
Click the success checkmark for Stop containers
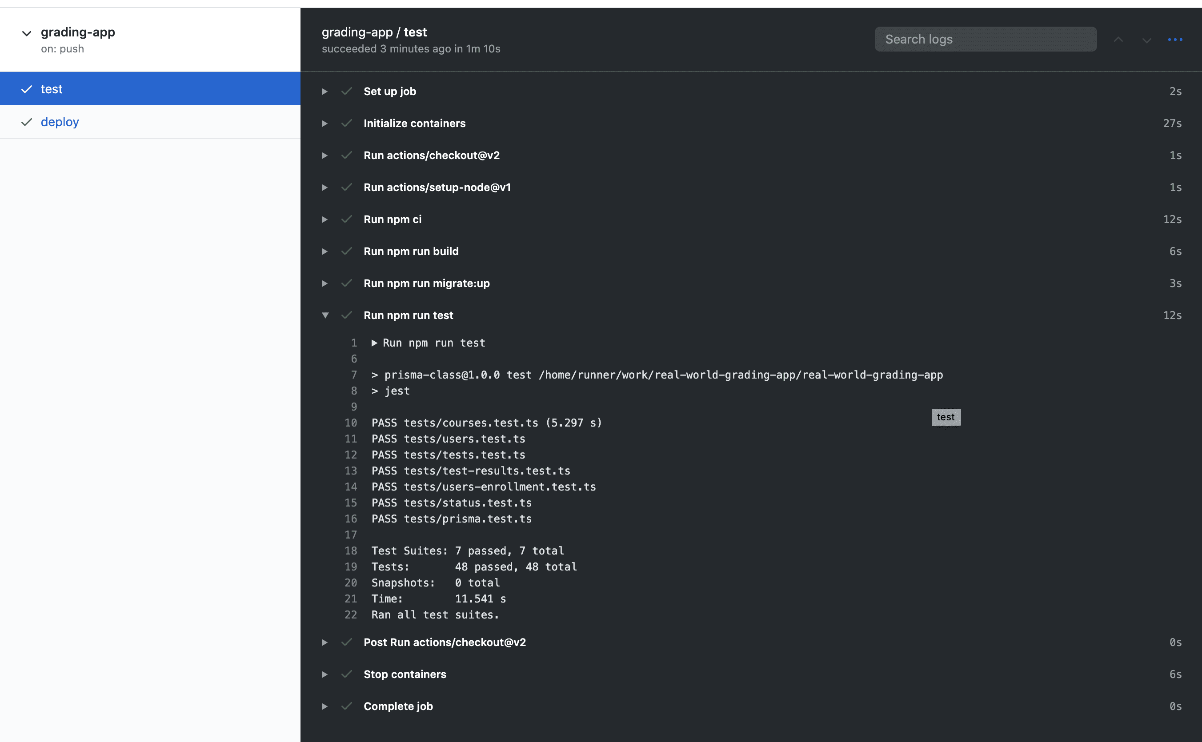coord(347,674)
